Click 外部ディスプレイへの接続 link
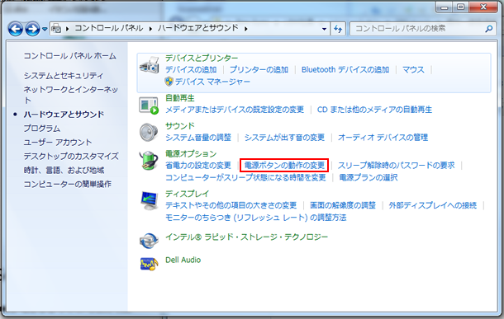504x319 pixels. 433,205
